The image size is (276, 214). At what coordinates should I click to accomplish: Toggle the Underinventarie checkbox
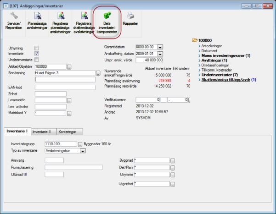click(x=37, y=60)
